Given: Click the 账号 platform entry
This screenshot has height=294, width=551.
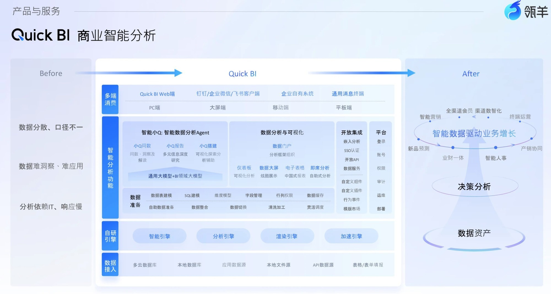Looking at the screenshot, I should [381, 155].
